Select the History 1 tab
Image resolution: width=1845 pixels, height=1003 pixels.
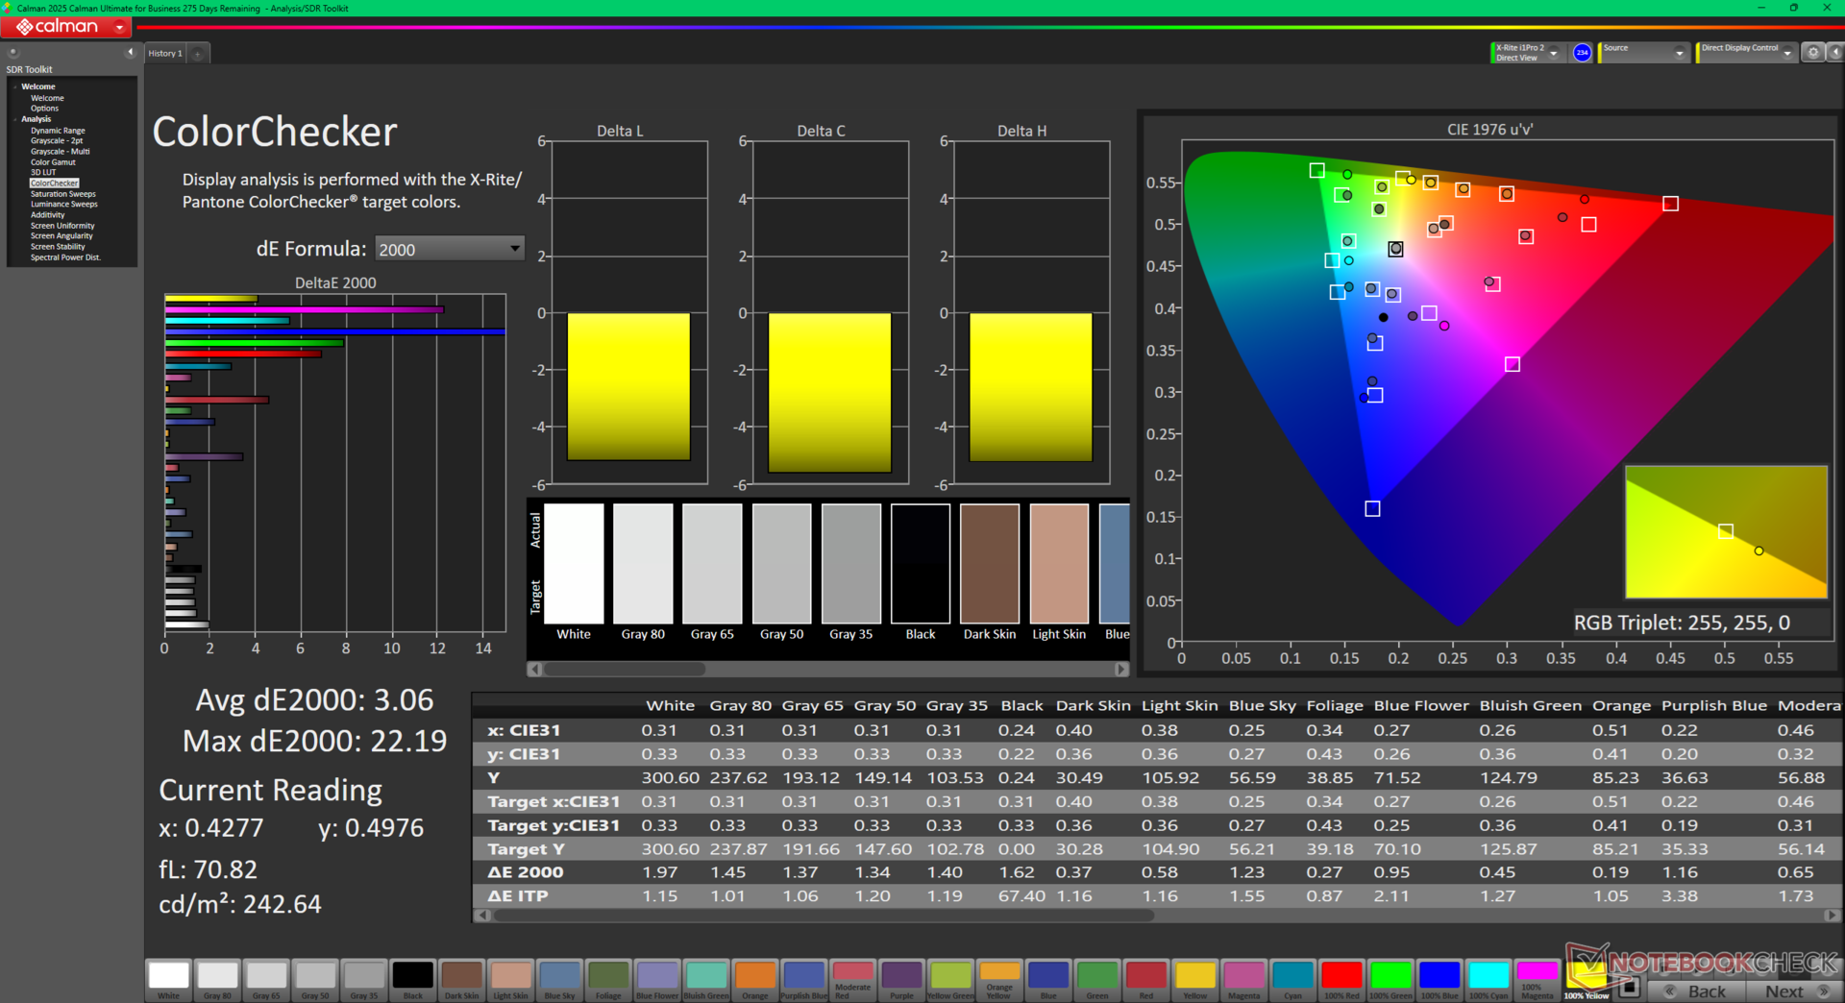click(164, 54)
